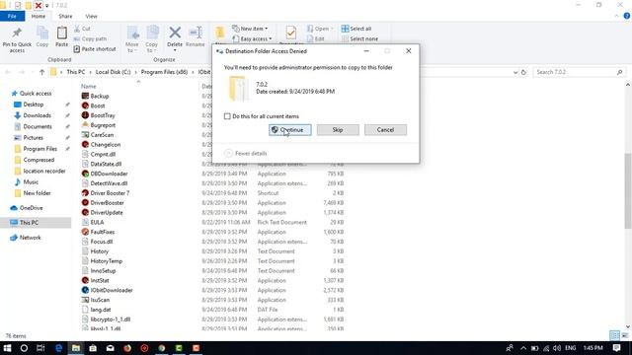Switch to the View ribbon tab
This screenshot has width=632, height=355.
click(x=91, y=16)
